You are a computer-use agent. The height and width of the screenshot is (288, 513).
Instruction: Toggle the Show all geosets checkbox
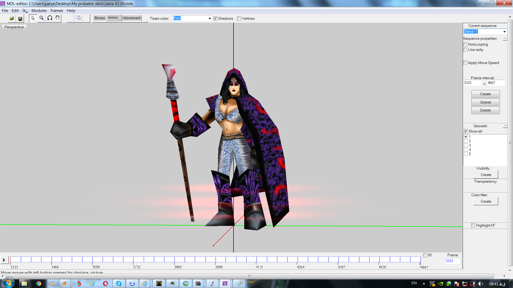(466, 131)
